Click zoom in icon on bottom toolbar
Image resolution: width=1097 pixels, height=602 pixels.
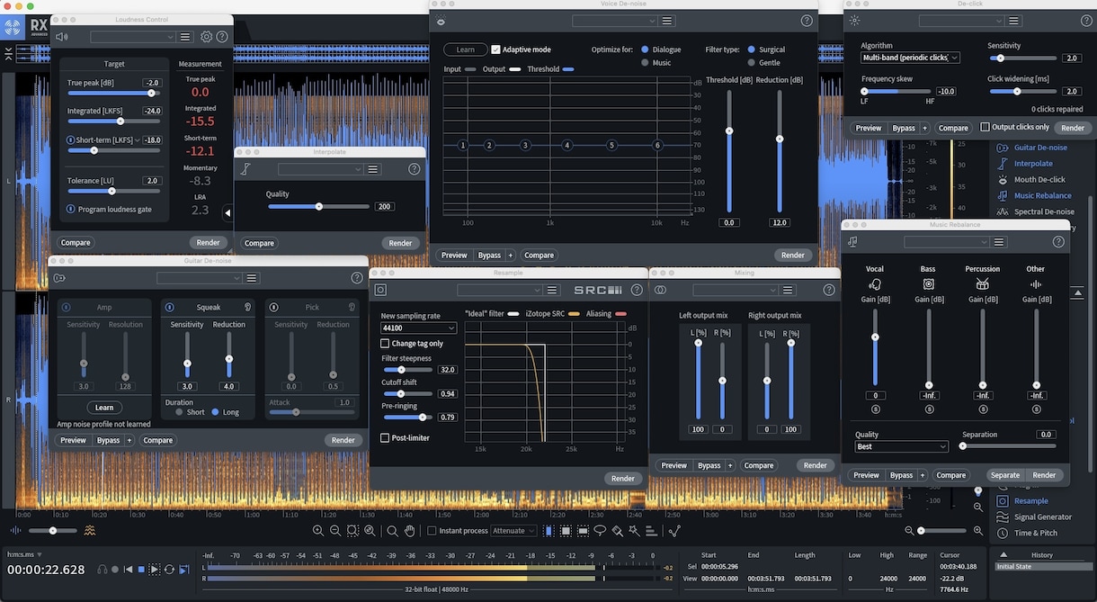point(318,531)
